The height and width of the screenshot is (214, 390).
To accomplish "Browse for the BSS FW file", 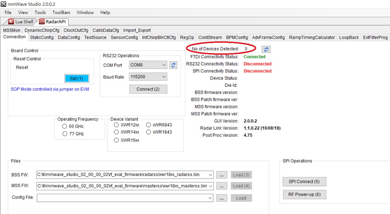I will pyautogui.click(x=222, y=175).
